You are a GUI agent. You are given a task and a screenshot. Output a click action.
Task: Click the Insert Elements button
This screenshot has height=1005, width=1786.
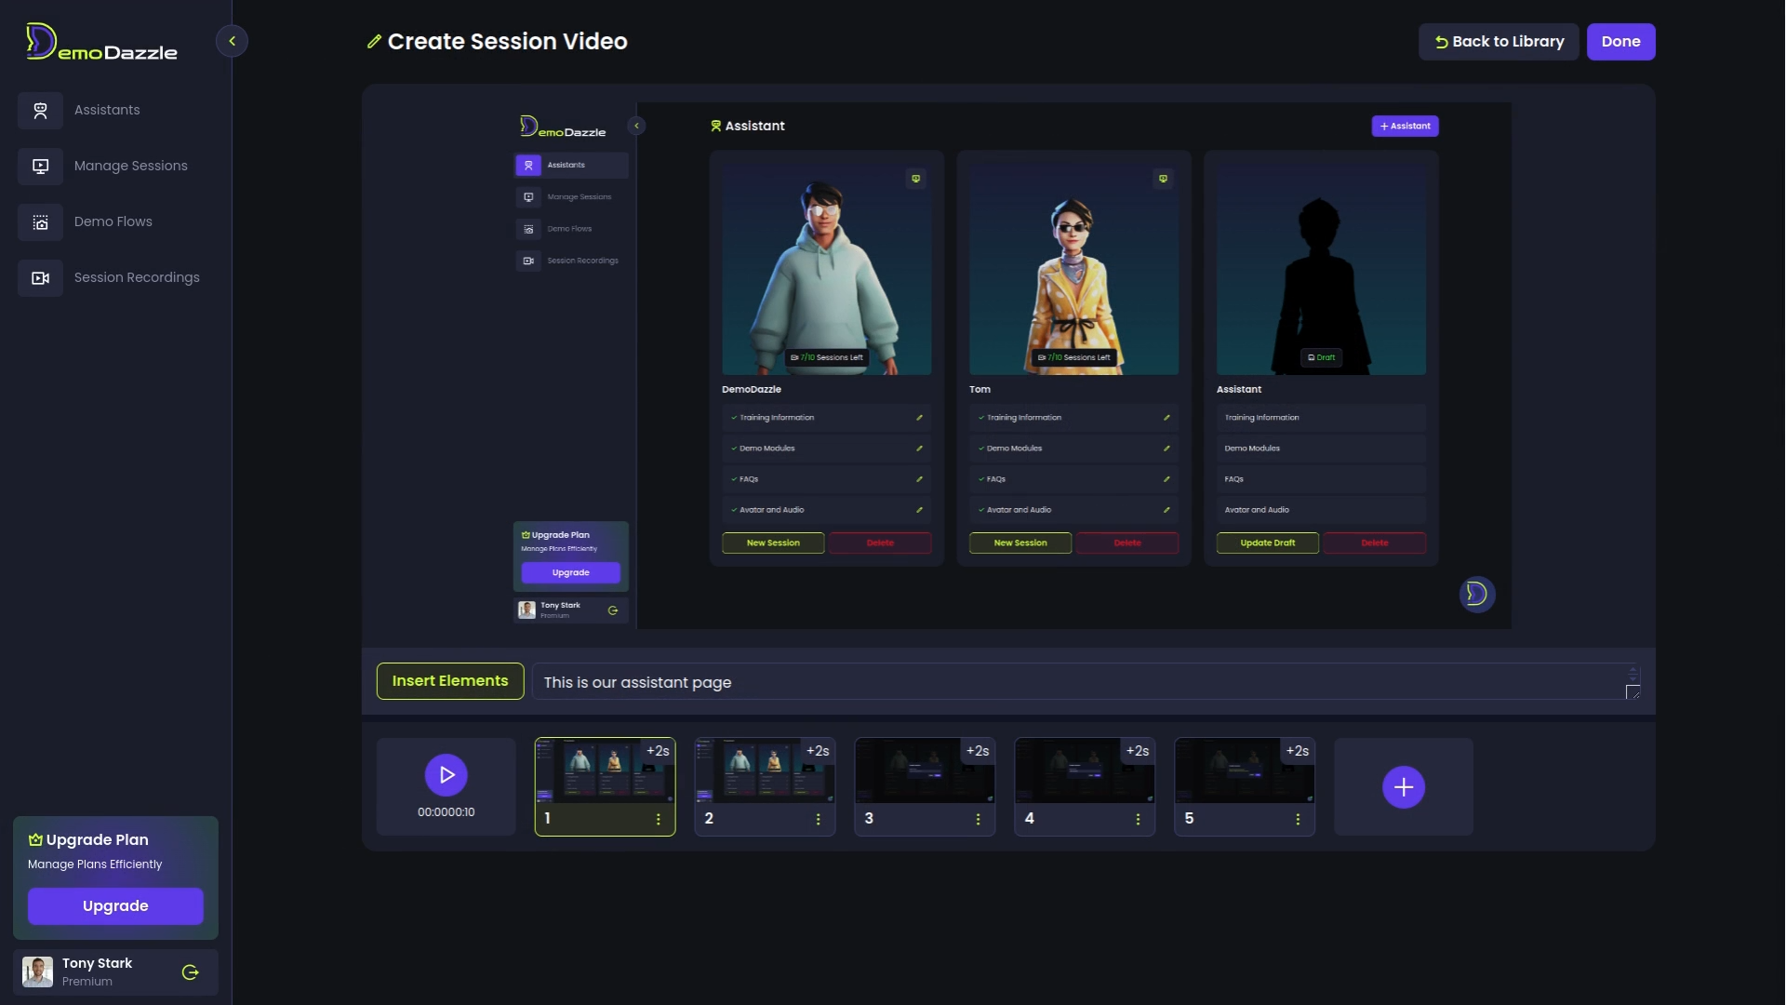click(450, 681)
